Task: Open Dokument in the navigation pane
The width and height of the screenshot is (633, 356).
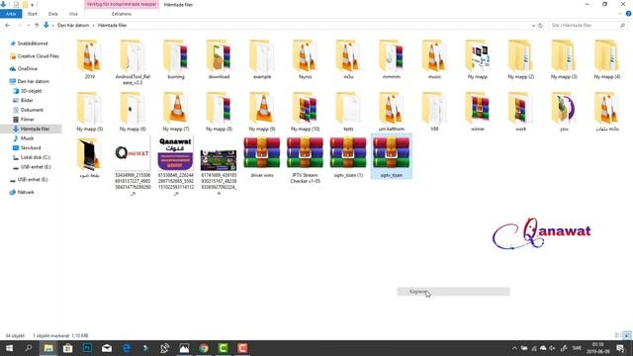Action: point(32,110)
